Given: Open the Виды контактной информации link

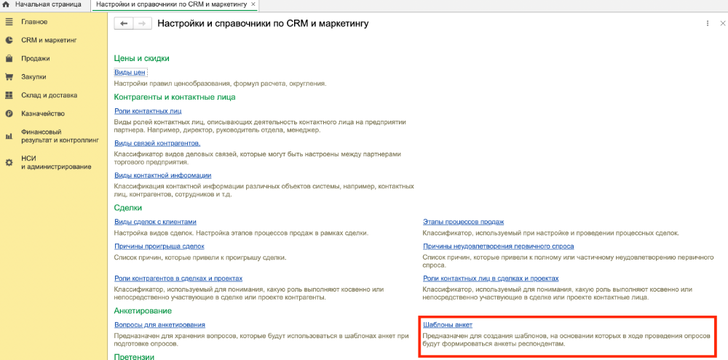Looking at the screenshot, I should pos(162,175).
